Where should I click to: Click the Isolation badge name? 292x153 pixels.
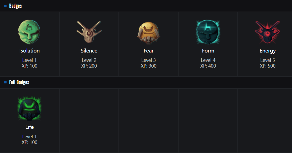pyautogui.click(x=29, y=51)
